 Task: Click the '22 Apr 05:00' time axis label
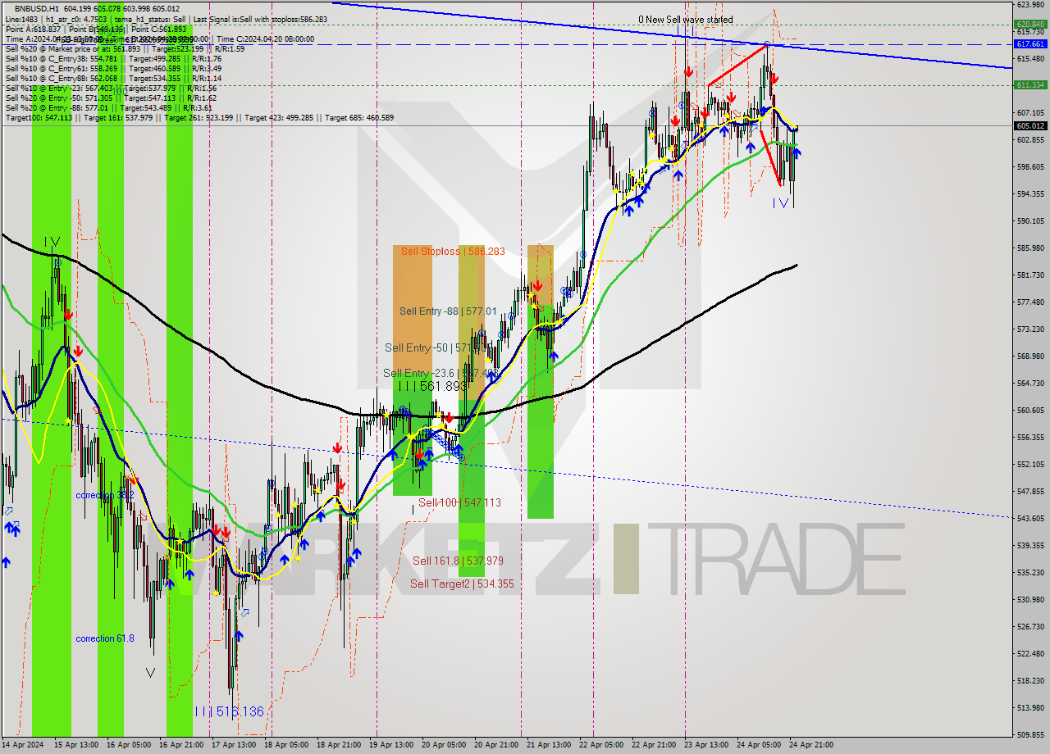pos(601,746)
